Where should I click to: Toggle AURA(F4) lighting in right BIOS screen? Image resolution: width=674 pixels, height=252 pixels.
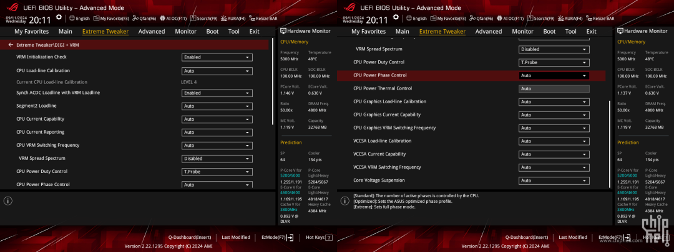[570, 19]
